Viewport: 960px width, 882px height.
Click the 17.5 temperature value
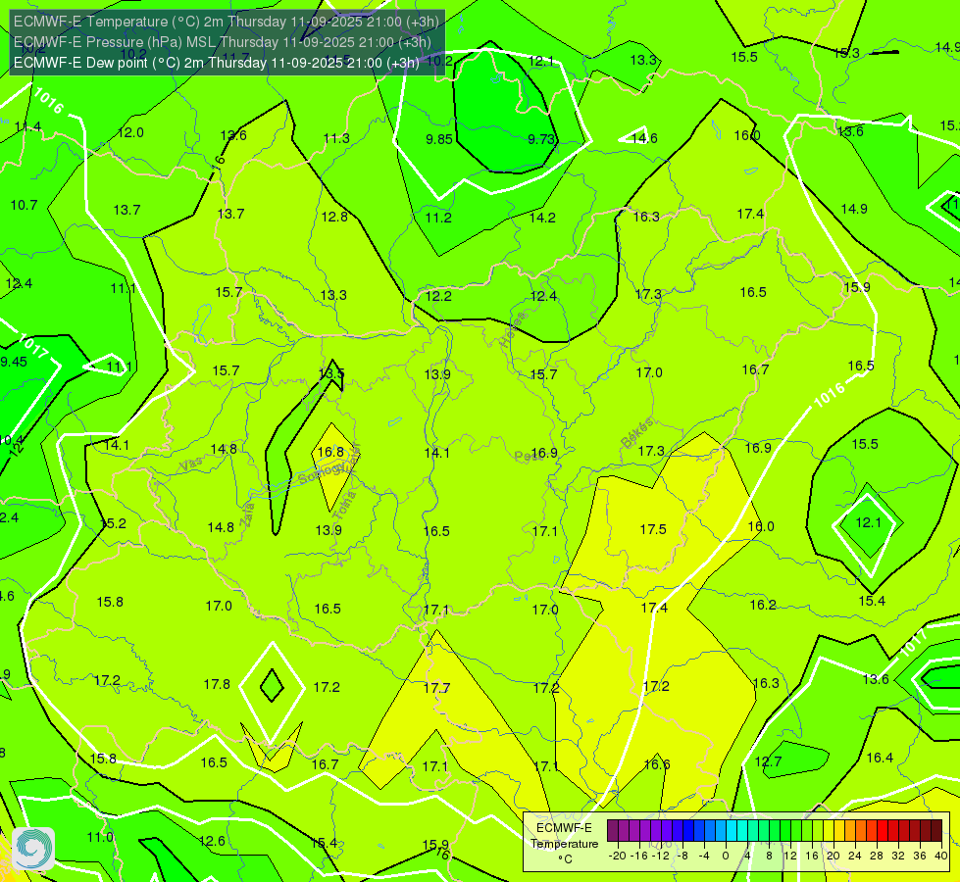click(x=653, y=529)
